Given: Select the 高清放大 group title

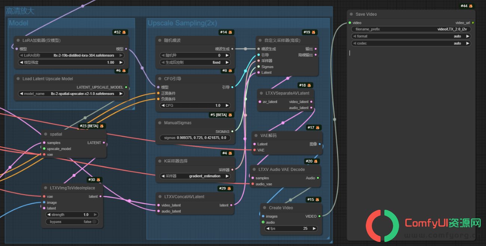Looking at the screenshot, I should (x=20, y=11).
